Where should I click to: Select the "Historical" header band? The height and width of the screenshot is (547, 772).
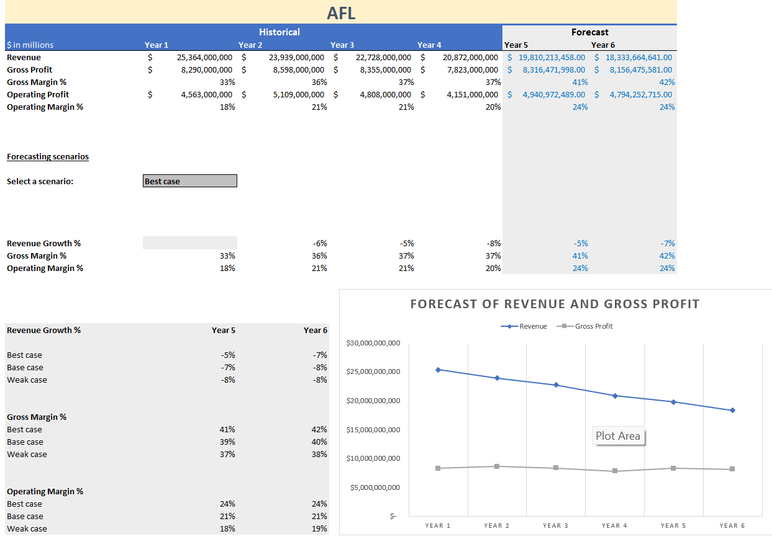(279, 32)
